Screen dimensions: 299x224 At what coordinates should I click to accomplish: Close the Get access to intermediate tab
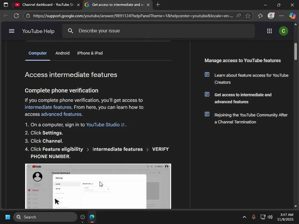(x=148, y=5)
